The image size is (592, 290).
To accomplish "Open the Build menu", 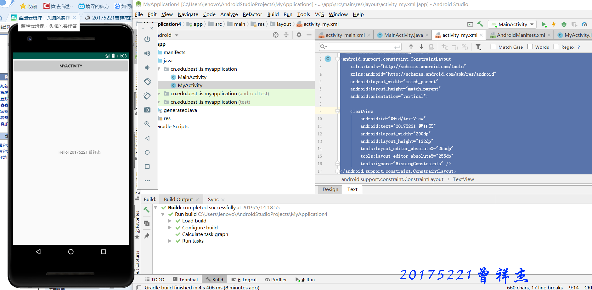I will (273, 14).
